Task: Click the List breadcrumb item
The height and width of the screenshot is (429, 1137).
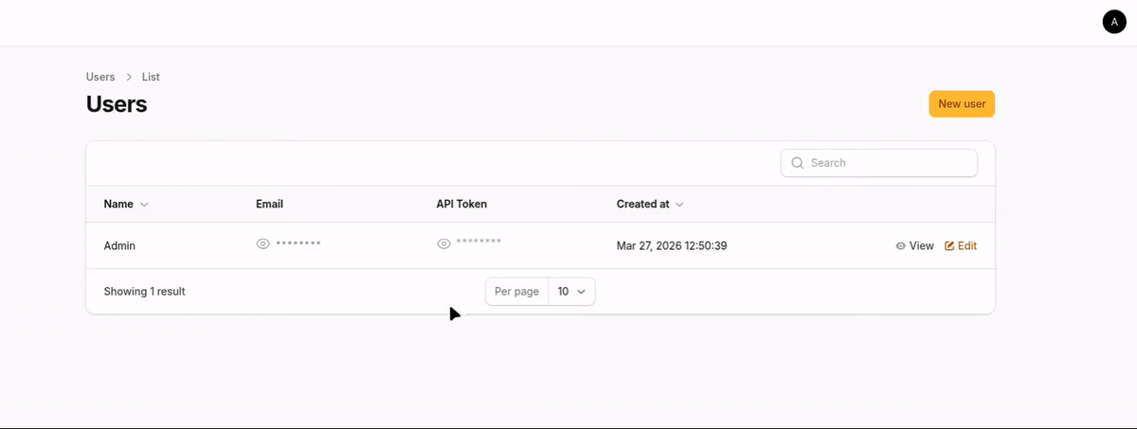Action: [151, 77]
